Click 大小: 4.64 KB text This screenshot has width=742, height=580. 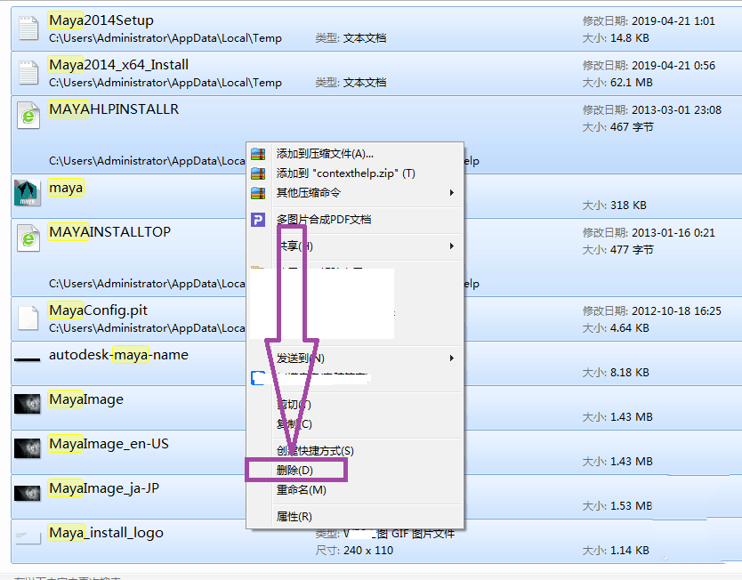[616, 328]
